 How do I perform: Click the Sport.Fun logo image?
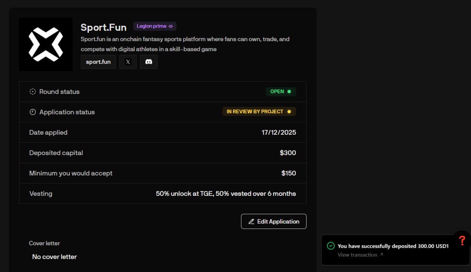point(46,45)
